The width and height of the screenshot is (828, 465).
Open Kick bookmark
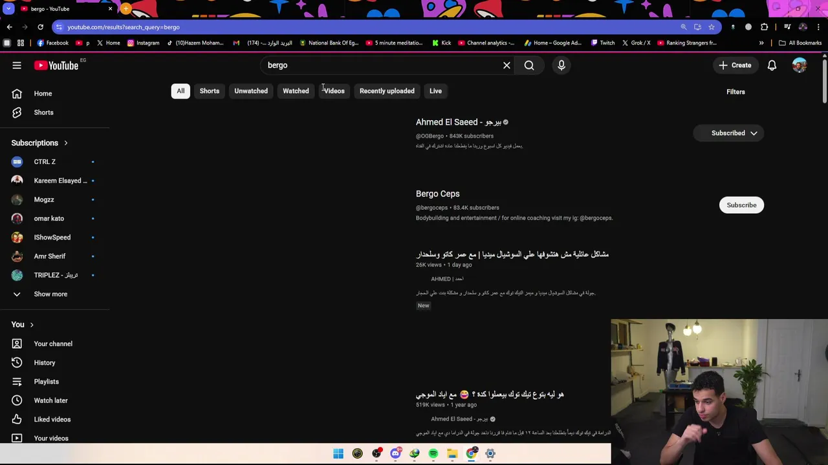pyautogui.click(x=441, y=43)
